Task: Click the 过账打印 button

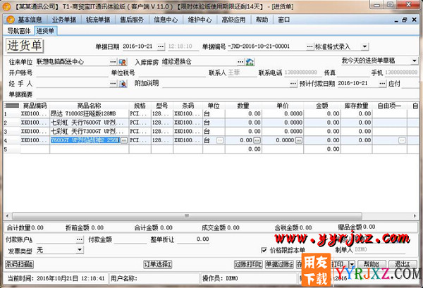Action: 248,264
